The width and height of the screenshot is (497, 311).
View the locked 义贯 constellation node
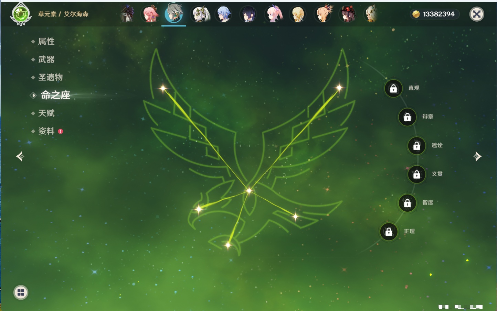[x=416, y=174]
